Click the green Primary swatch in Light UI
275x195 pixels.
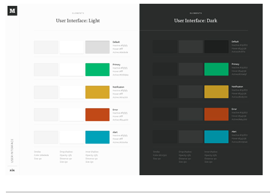point(98,70)
